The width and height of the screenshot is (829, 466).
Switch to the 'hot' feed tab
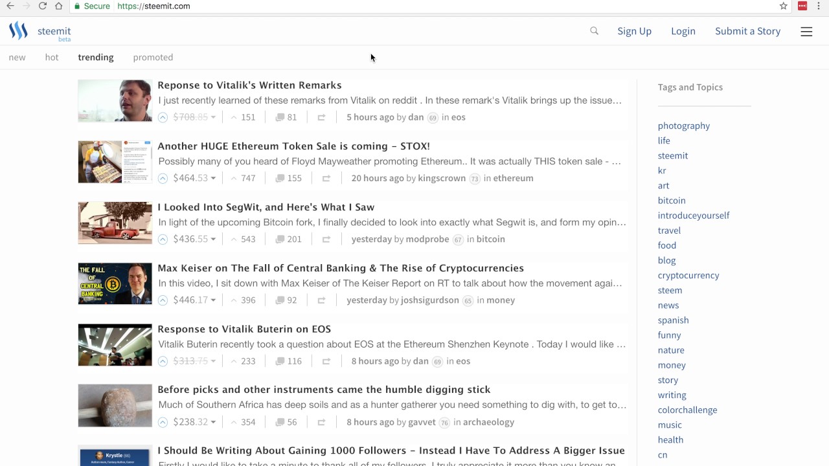pyautogui.click(x=52, y=57)
